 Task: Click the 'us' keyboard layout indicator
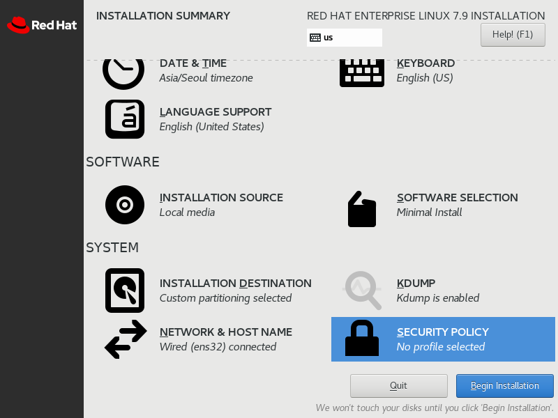344,38
